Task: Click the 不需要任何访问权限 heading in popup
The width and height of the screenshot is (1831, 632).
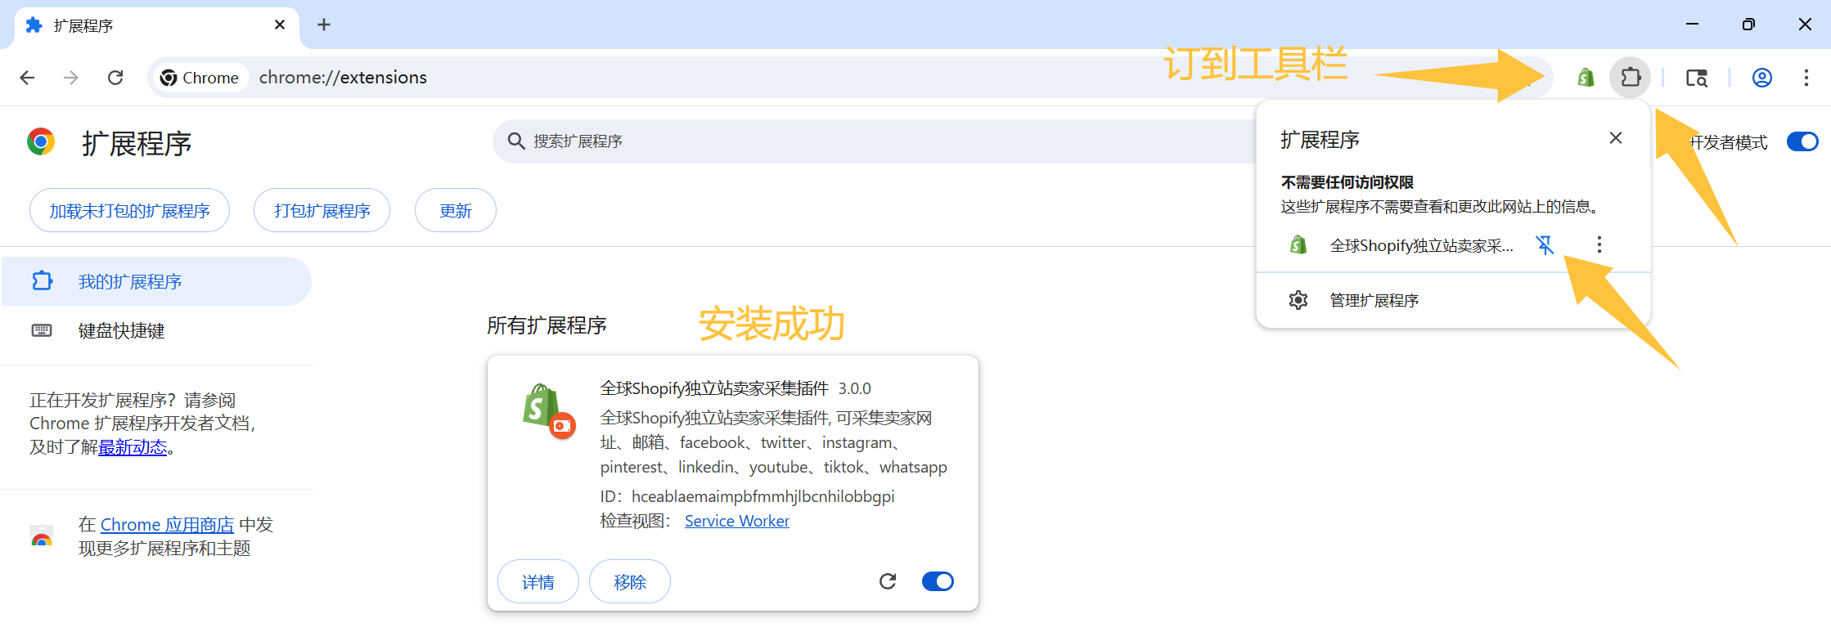Action: click(x=1347, y=182)
